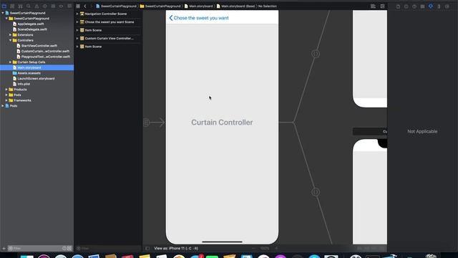Screen dimensions: 458x258
Task: Select the upper right scene on canvas
Action: [x=370, y=59]
